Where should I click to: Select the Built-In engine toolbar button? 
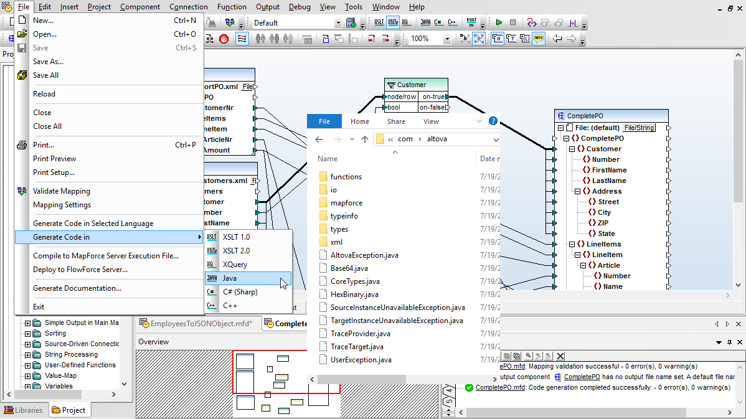coord(471,22)
